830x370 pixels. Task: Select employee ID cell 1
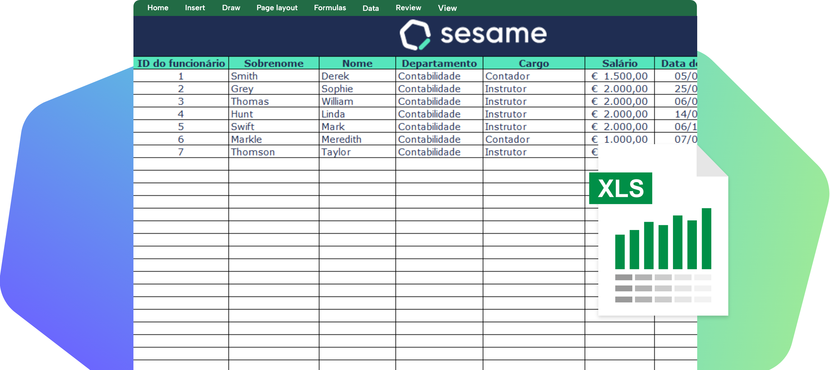pos(181,76)
